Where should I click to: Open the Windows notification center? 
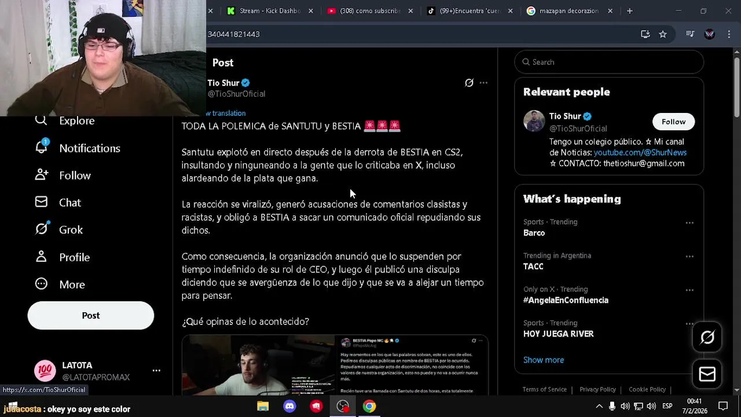[x=723, y=406]
